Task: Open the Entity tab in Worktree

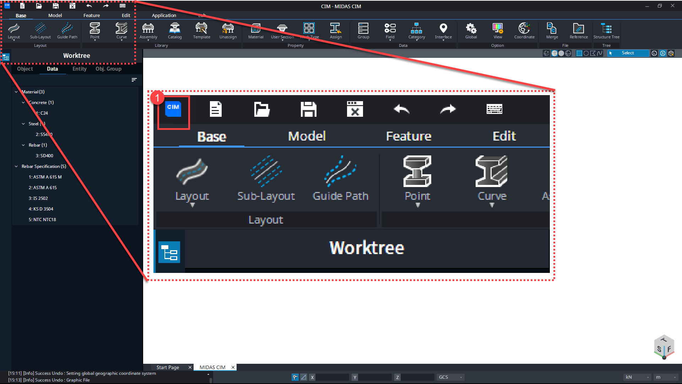Action: click(x=80, y=69)
